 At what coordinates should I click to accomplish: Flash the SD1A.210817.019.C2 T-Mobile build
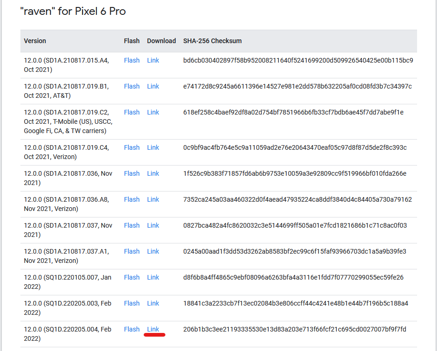[132, 112]
